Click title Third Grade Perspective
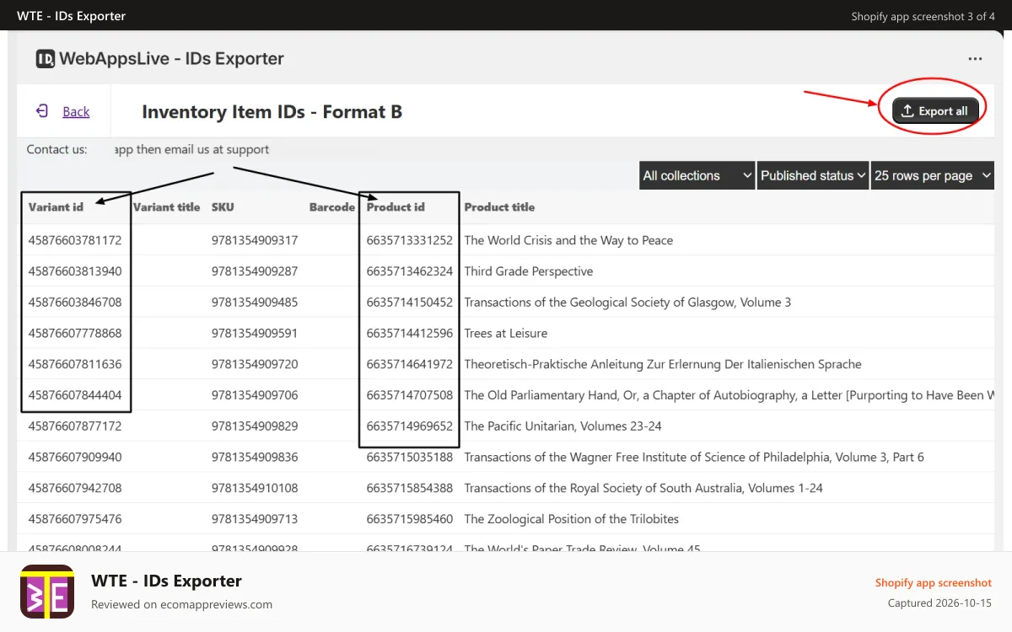Viewport: 1012px width, 632px height. (529, 271)
